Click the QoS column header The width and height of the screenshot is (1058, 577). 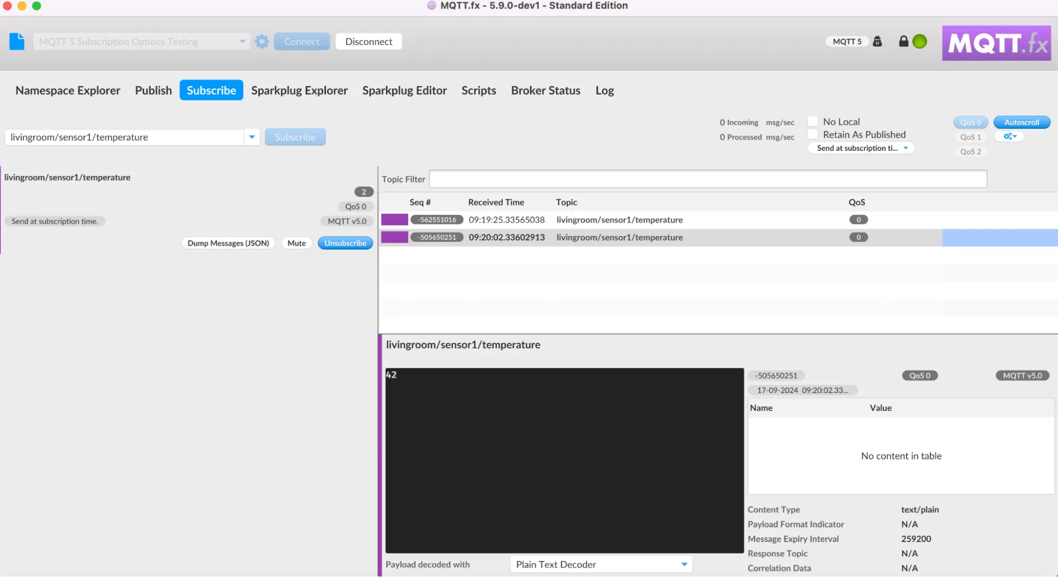856,202
